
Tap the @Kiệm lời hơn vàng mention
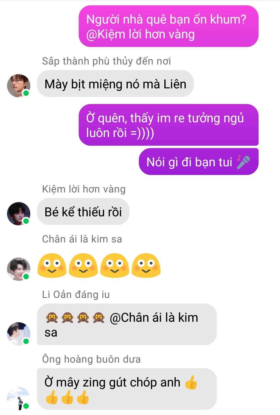coord(140,34)
